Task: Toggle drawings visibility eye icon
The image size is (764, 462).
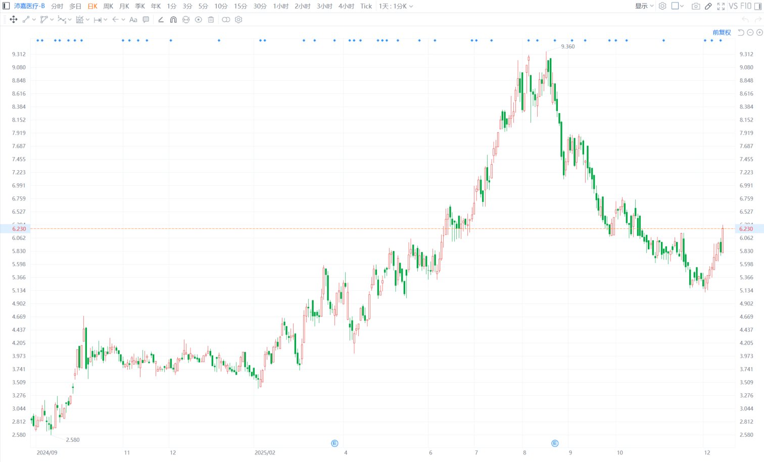Action: coord(199,20)
